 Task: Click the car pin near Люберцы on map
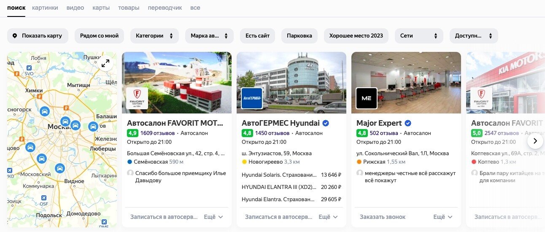pos(93,126)
